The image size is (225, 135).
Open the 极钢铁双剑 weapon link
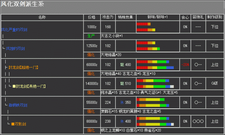click(x=18, y=105)
